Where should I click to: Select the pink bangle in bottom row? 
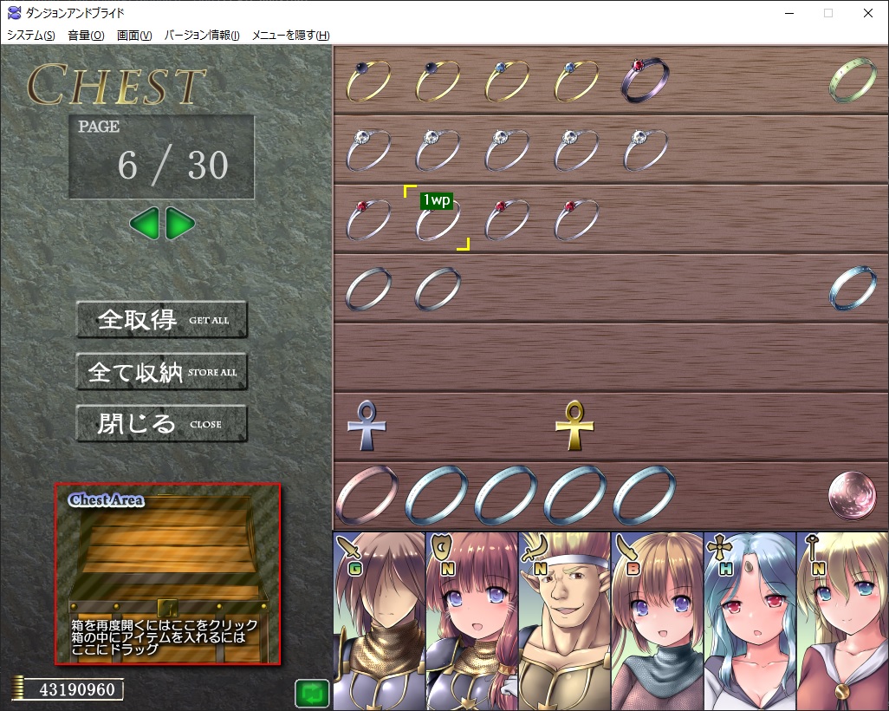[367, 494]
